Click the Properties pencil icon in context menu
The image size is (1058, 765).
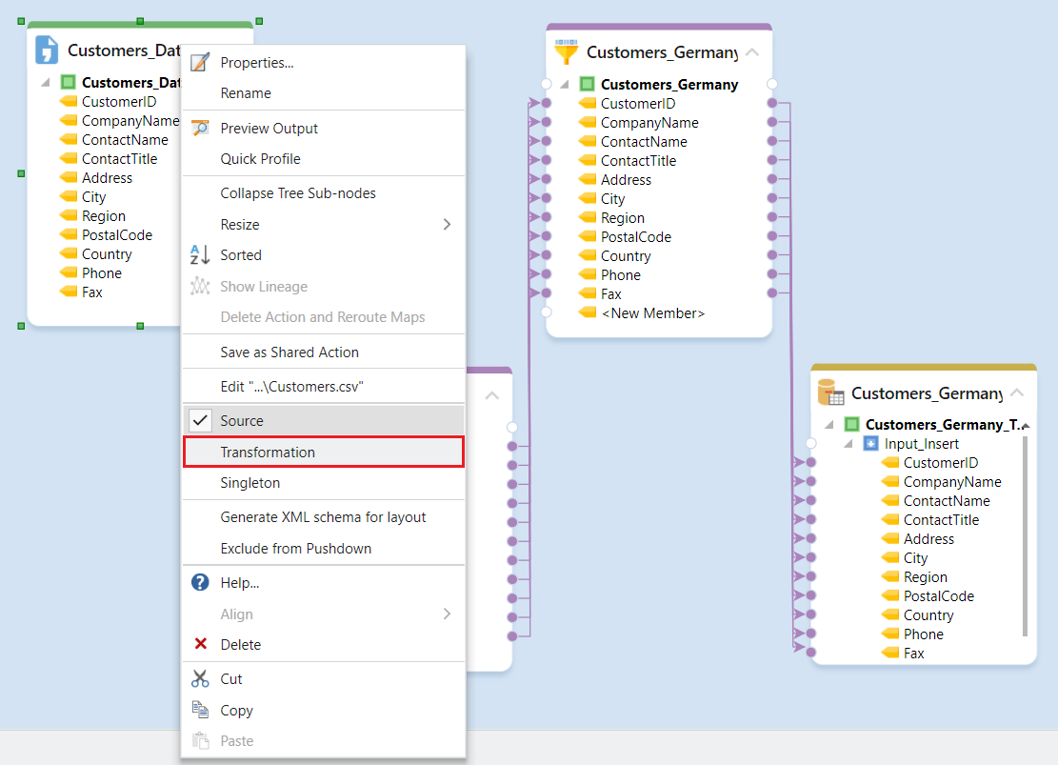tap(200, 63)
